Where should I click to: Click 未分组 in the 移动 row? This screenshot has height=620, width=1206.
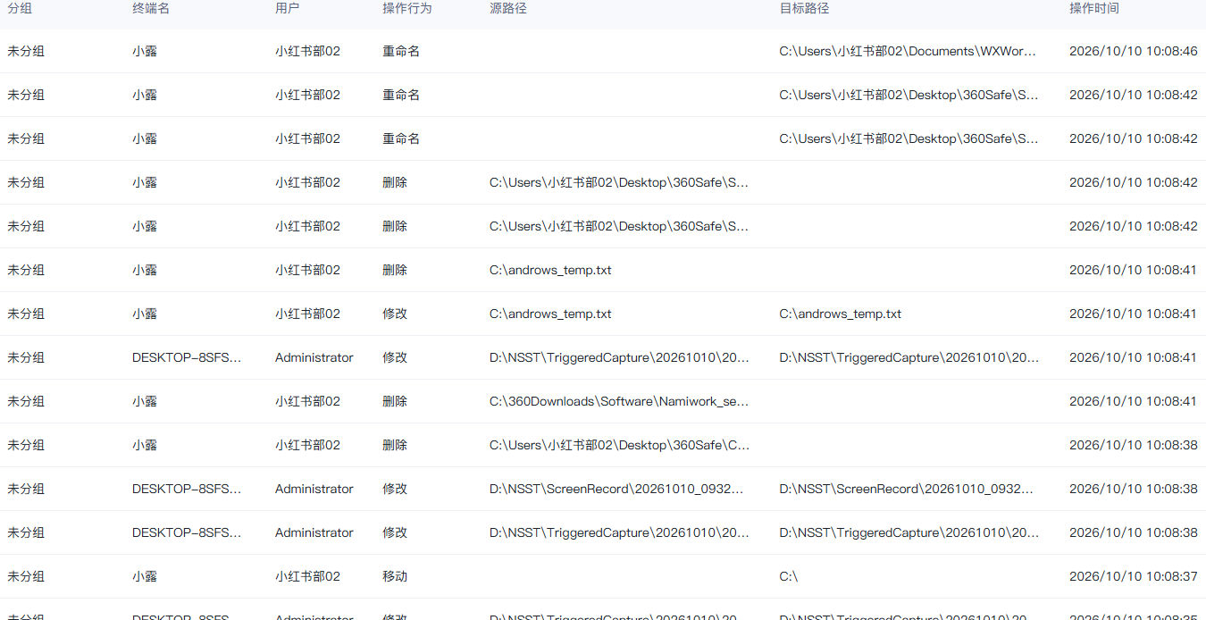coord(26,576)
